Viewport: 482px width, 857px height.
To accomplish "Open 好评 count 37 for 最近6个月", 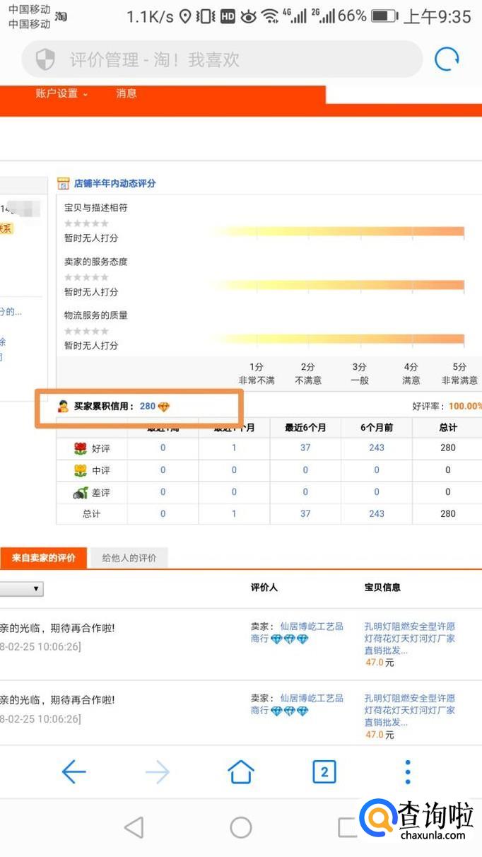I will [305, 448].
